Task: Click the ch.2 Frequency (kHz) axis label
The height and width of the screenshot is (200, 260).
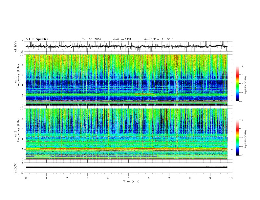Action: (17, 130)
